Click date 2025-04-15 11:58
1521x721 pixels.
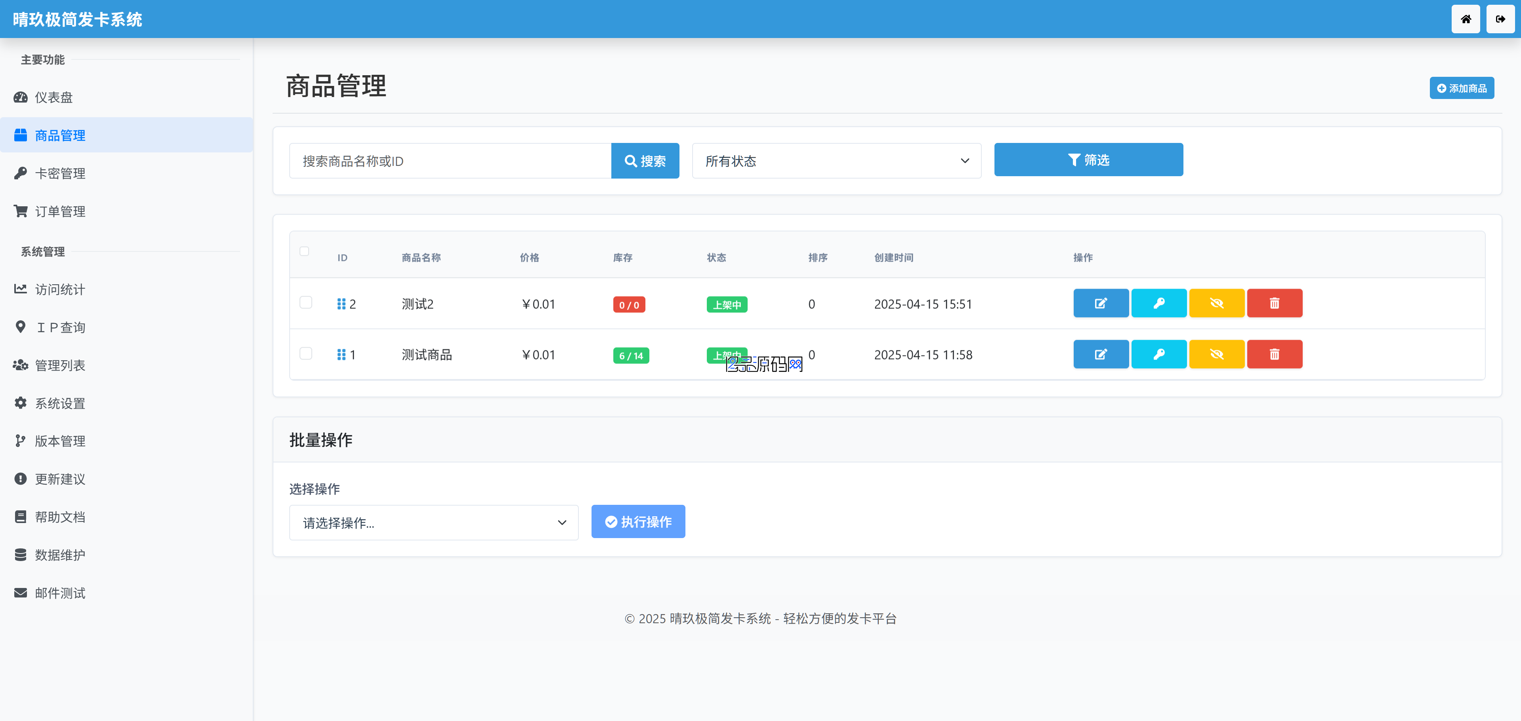pyautogui.click(x=923, y=355)
